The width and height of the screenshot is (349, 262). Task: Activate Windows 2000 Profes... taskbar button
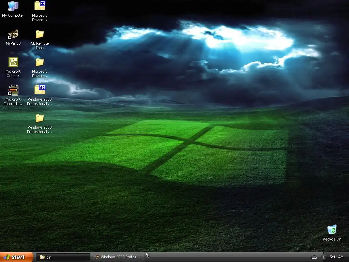[x=118, y=257]
